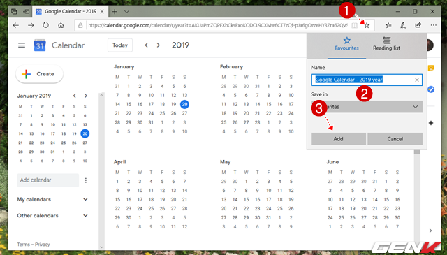Click the lock icon in address bar
This screenshot has height=255, width=447.
[80, 25]
